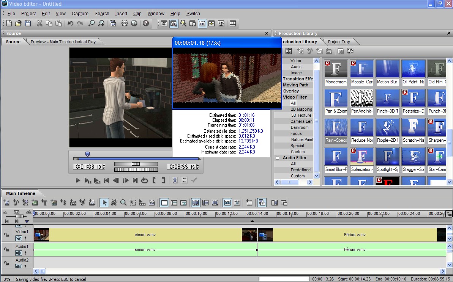Insert an audio file with the note icon on timeline toolbar

[x=16, y=203]
